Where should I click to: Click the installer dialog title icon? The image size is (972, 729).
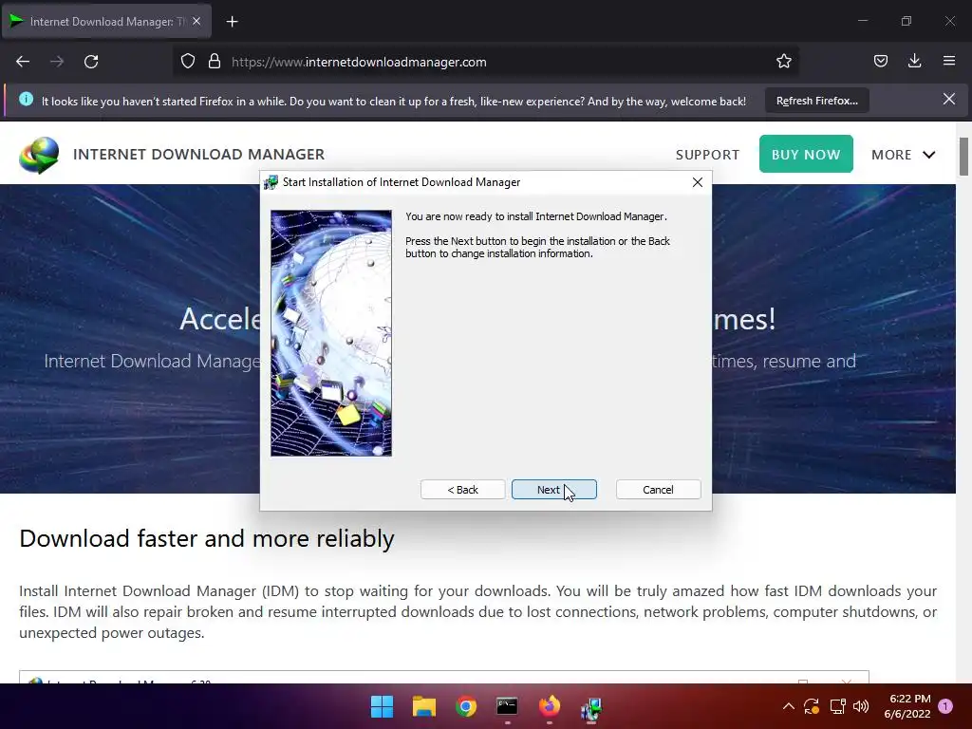[x=271, y=182]
